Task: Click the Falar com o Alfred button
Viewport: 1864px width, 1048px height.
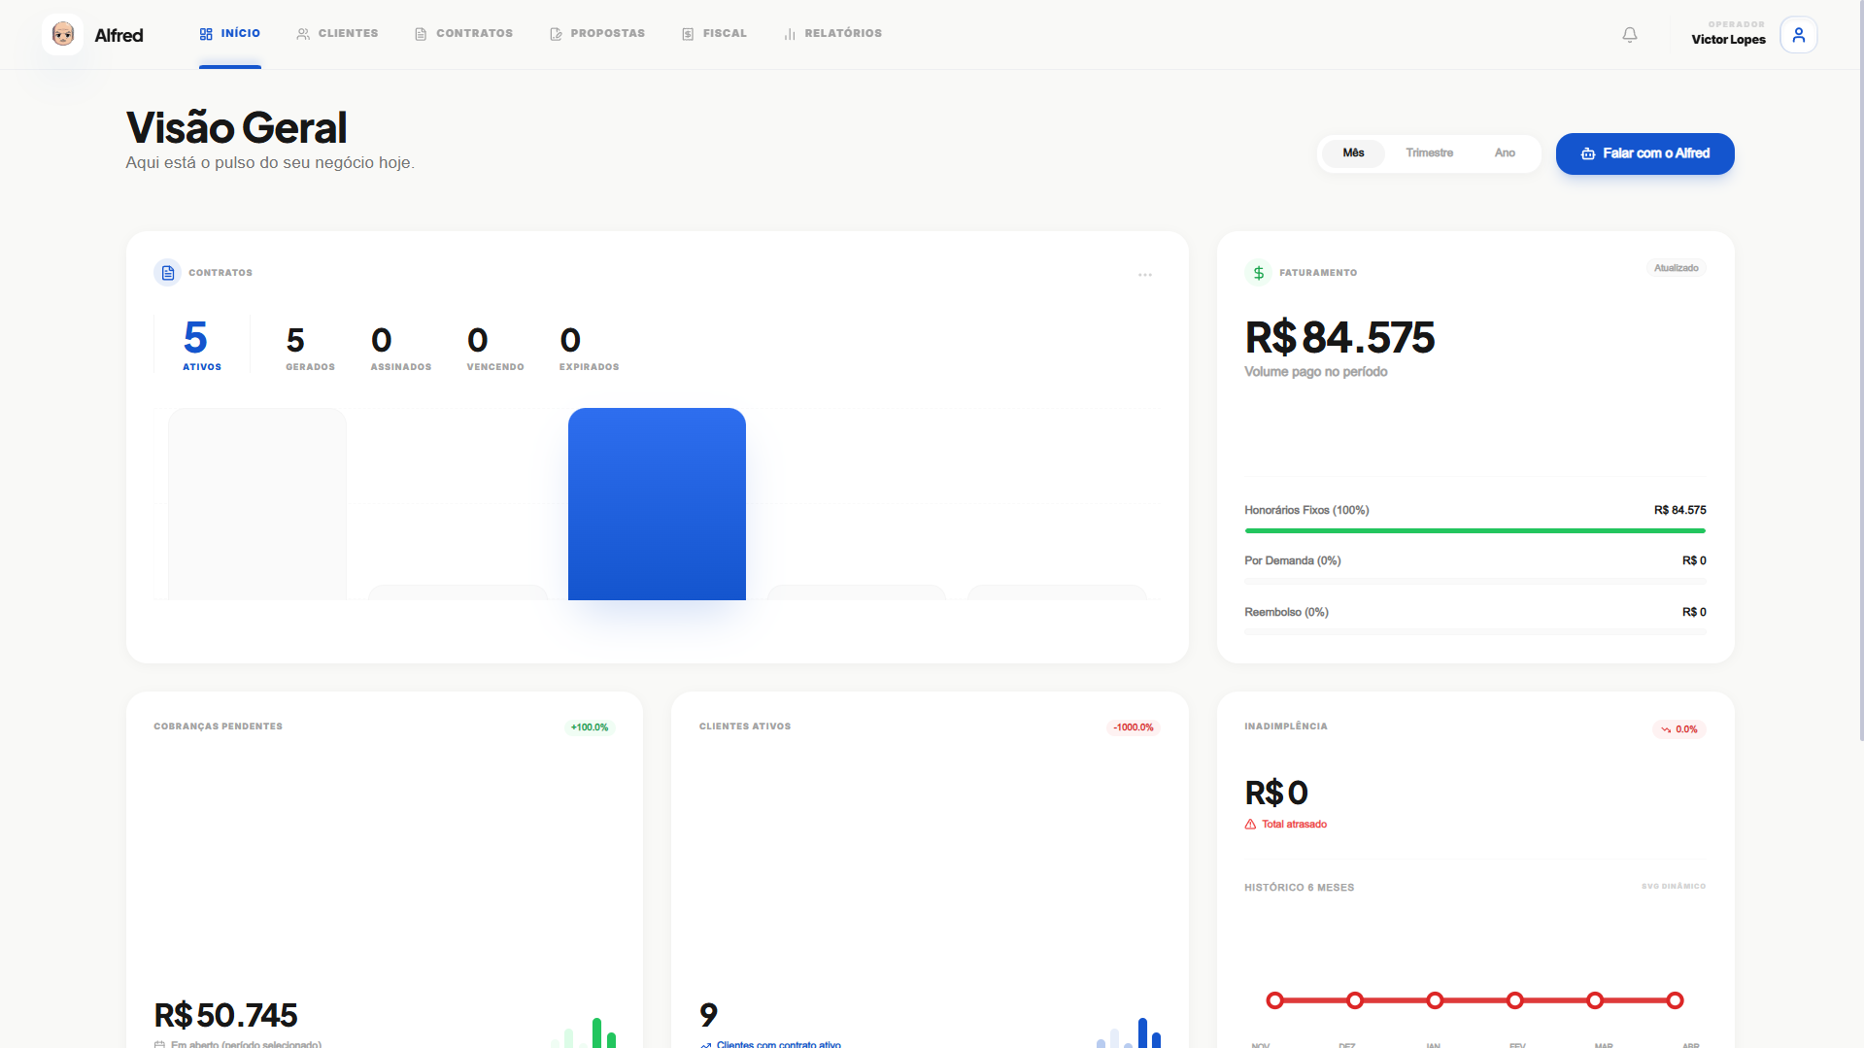Action: (1644, 153)
